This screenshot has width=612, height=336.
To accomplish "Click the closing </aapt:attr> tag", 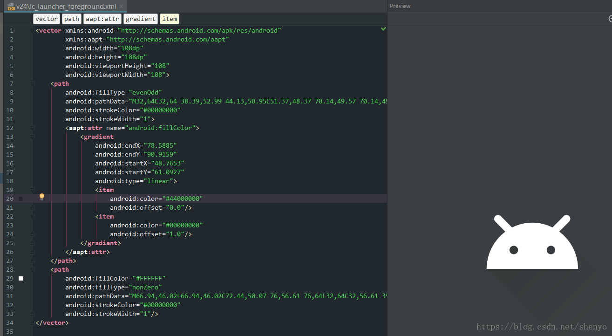I will (88, 252).
